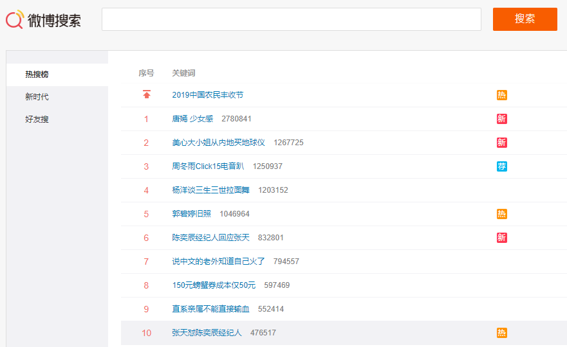The width and height of the screenshot is (567, 347).
Task: Click the hot badge beside 张天怼陈奕迅经纪人
Action: (501, 333)
